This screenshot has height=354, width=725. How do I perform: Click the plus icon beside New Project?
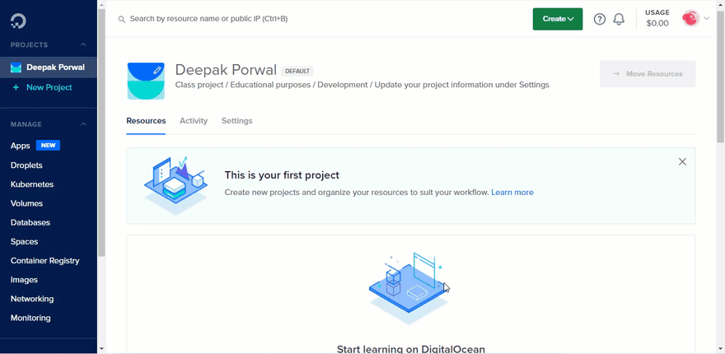tap(16, 87)
